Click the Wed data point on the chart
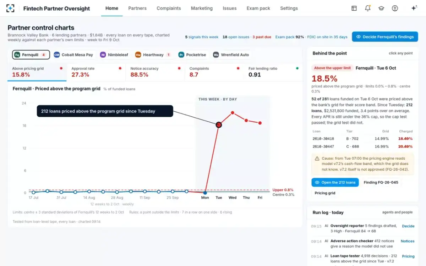 [233, 113]
